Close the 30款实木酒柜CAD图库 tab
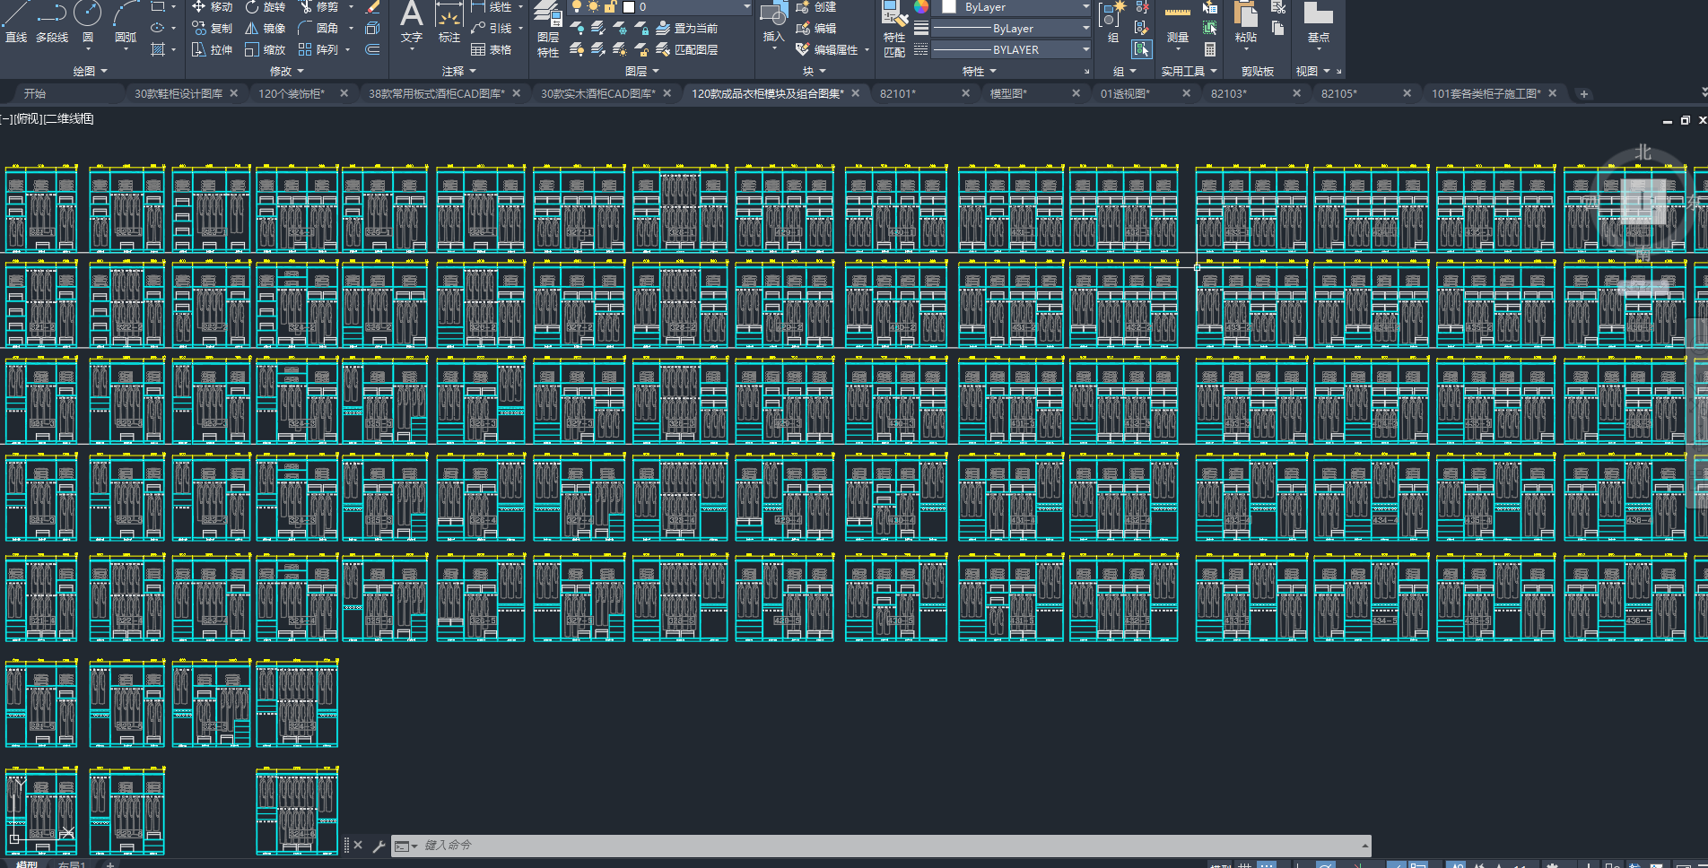Viewport: 1708px width, 868px height. [667, 93]
